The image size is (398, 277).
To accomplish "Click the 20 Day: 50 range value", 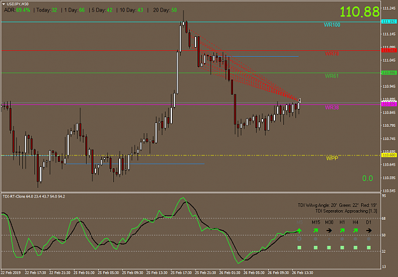I will (165, 10).
